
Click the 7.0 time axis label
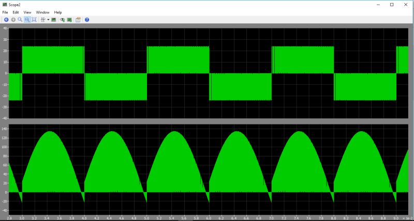271,218
